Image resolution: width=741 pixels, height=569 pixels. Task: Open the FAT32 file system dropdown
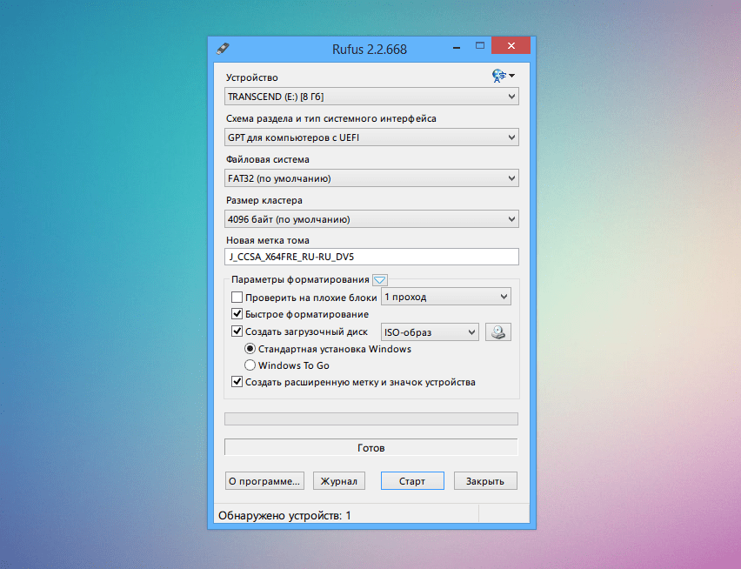tap(371, 178)
